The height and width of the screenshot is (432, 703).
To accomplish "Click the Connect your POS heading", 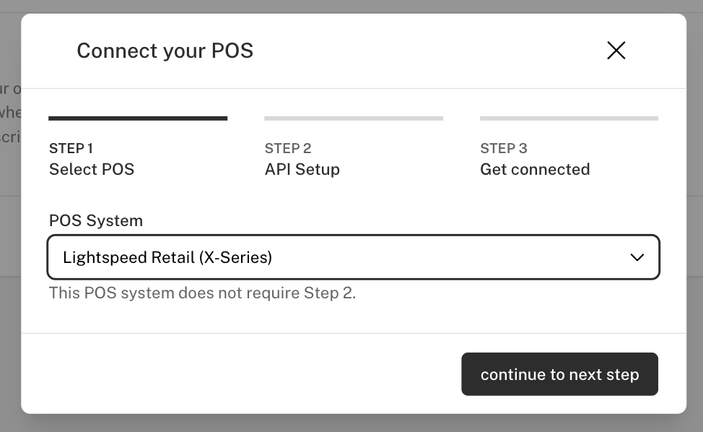I will 165,51.
